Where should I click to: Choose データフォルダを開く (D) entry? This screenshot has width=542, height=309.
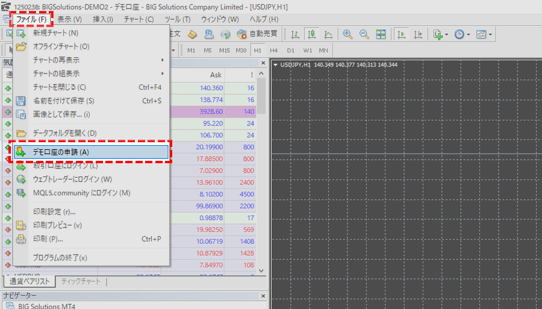pyautogui.click(x=92, y=133)
